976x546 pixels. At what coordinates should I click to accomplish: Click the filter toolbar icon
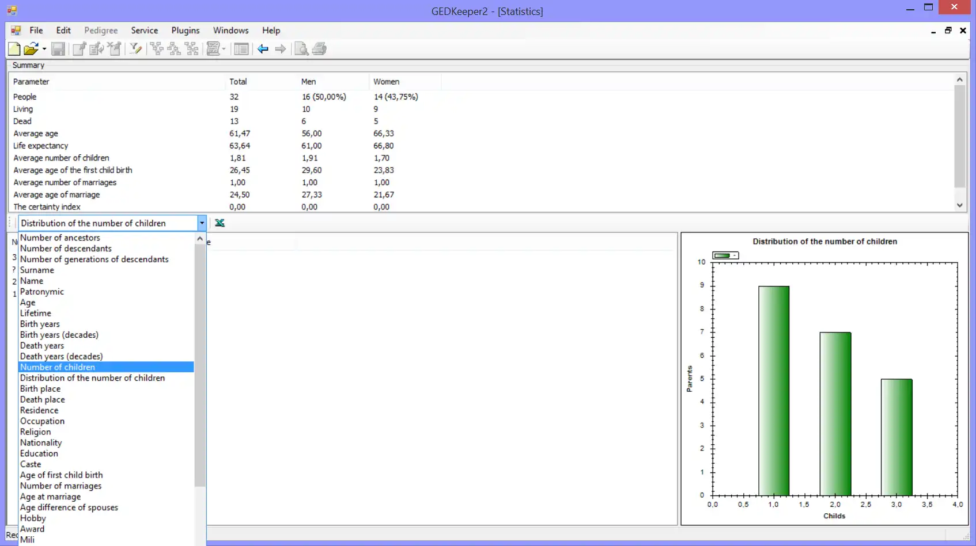tap(135, 49)
